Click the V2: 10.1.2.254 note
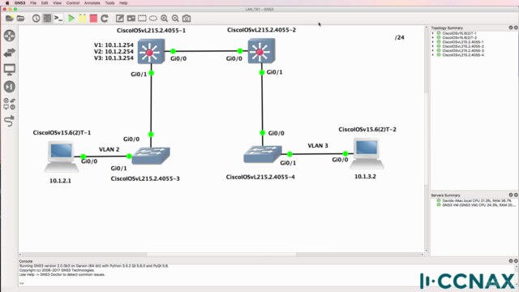The image size is (519, 292). coord(114,52)
